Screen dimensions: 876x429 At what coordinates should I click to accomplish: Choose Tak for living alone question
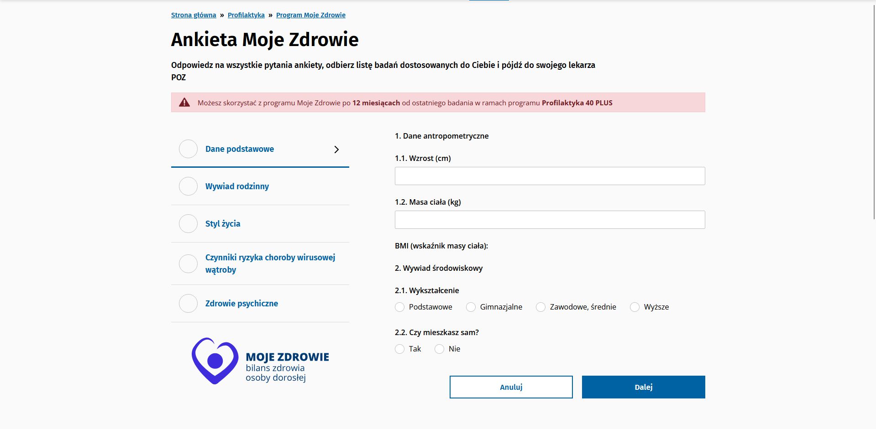(x=399, y=349)
